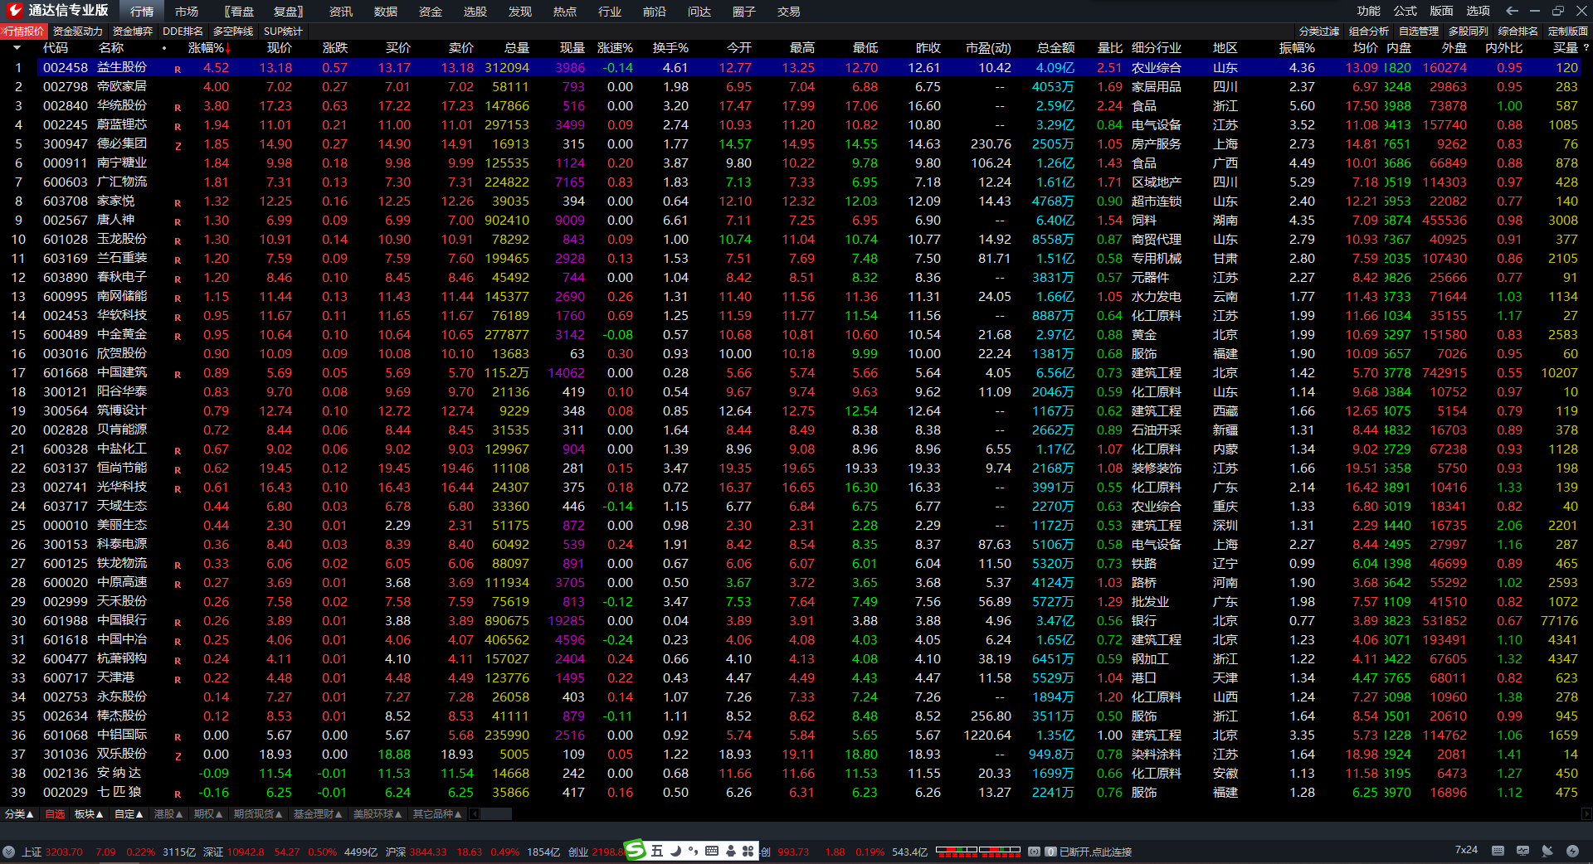The width and height of the screenshot is (1593, 864).
Task: Expand the 期权 options list
Action: tap(208, 814)
